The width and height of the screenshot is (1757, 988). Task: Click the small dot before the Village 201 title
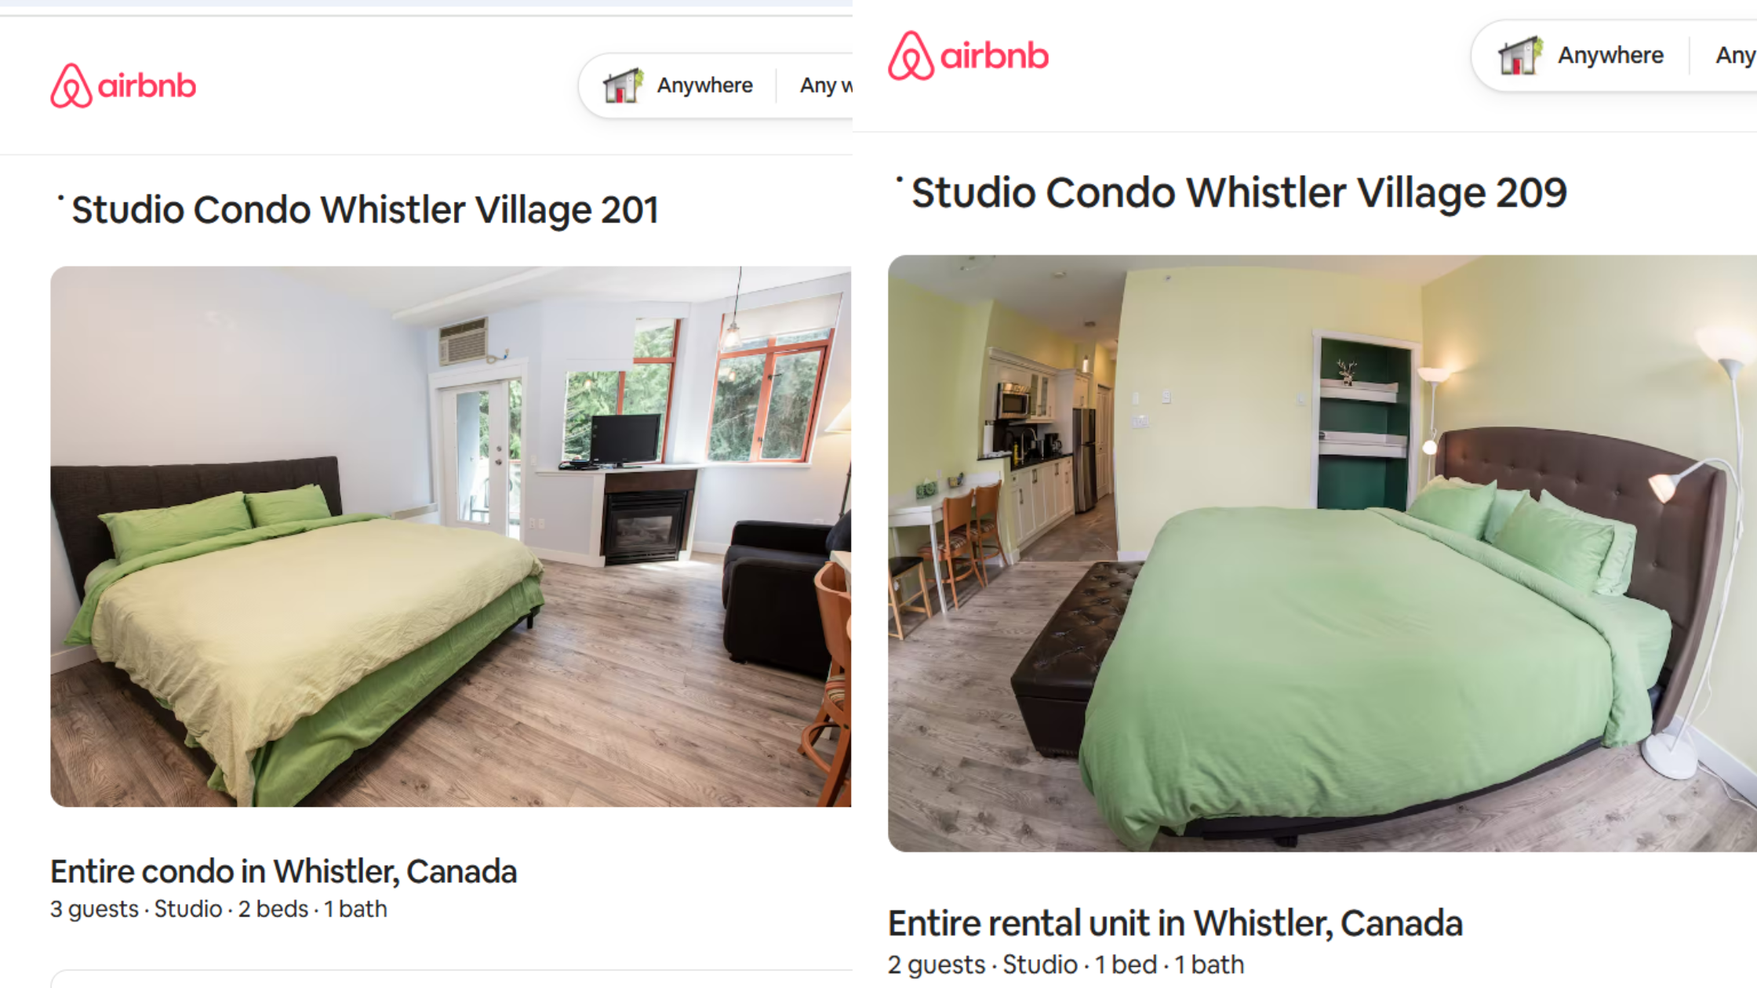click(x=60, y=198)
